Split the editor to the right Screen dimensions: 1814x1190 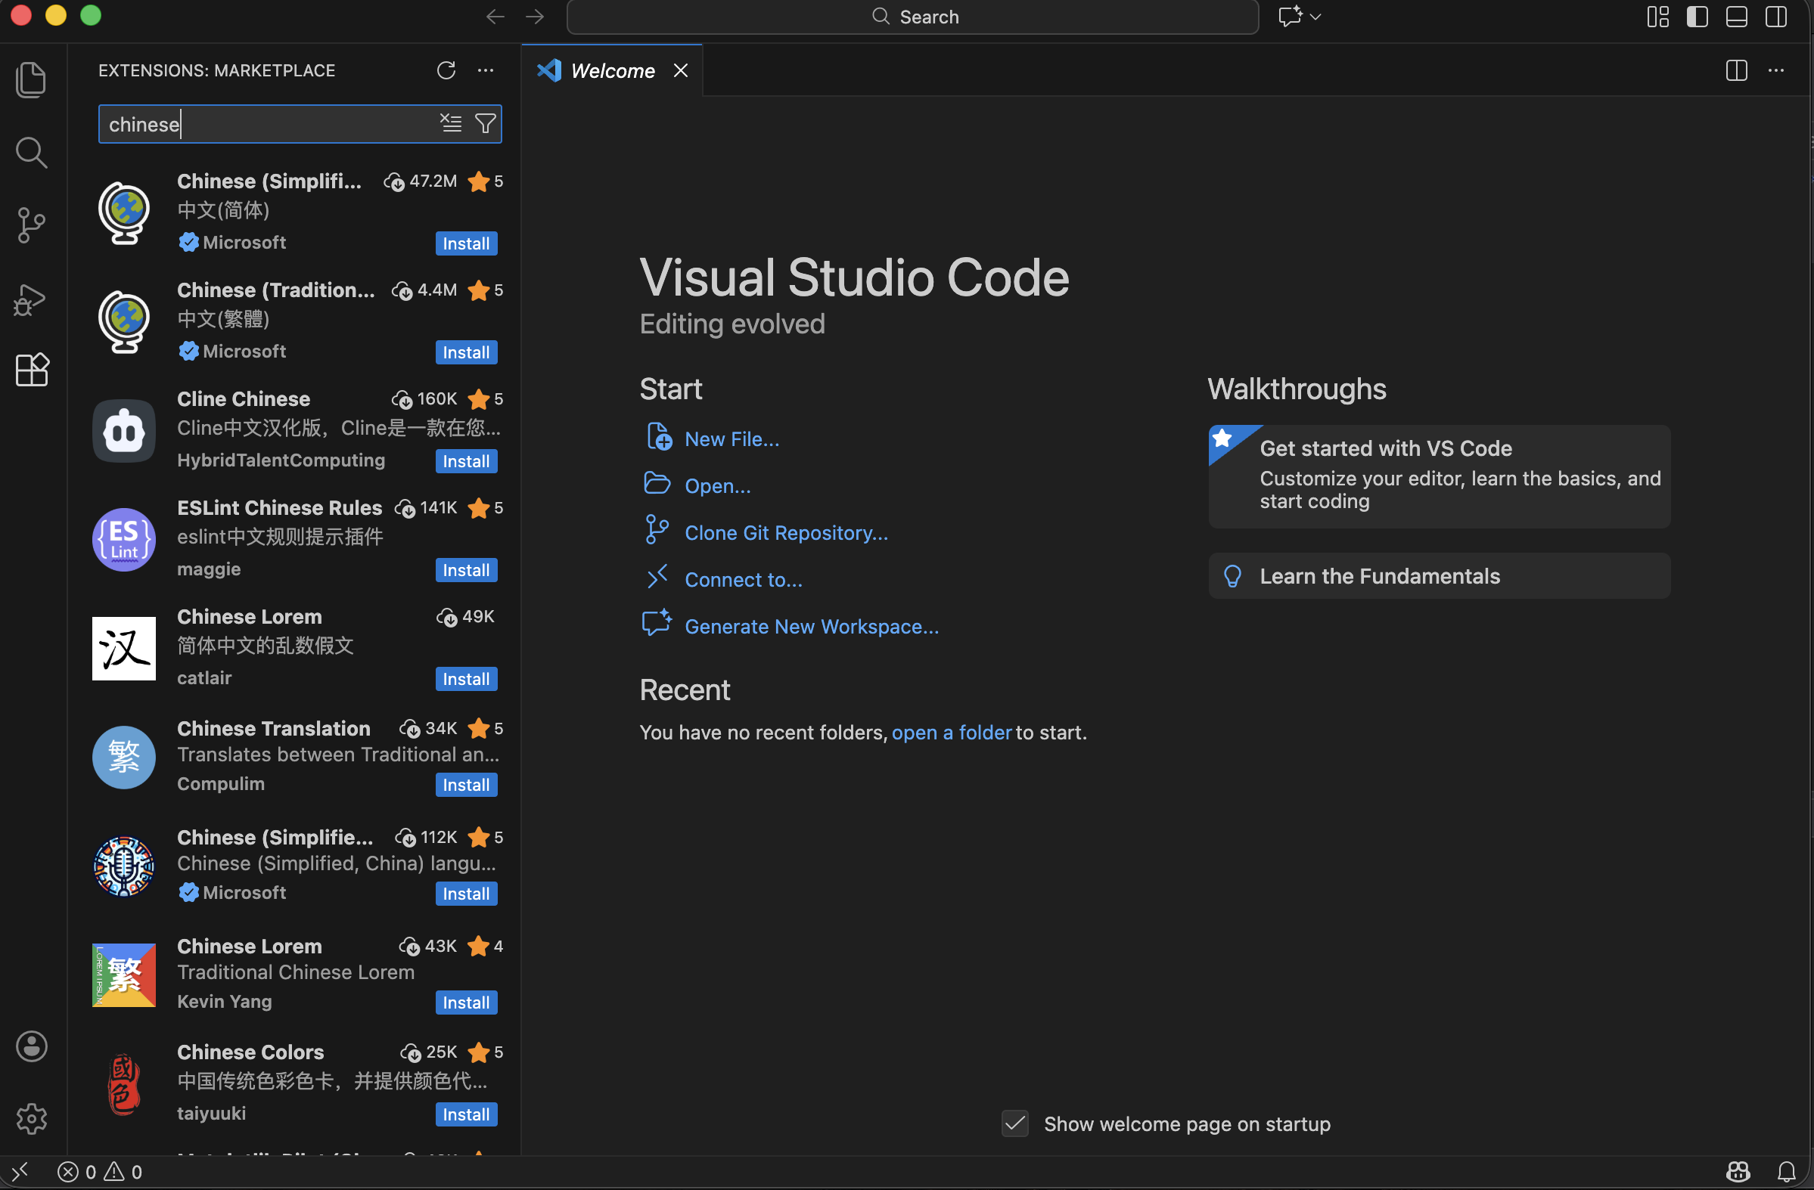click(1736, 70)
